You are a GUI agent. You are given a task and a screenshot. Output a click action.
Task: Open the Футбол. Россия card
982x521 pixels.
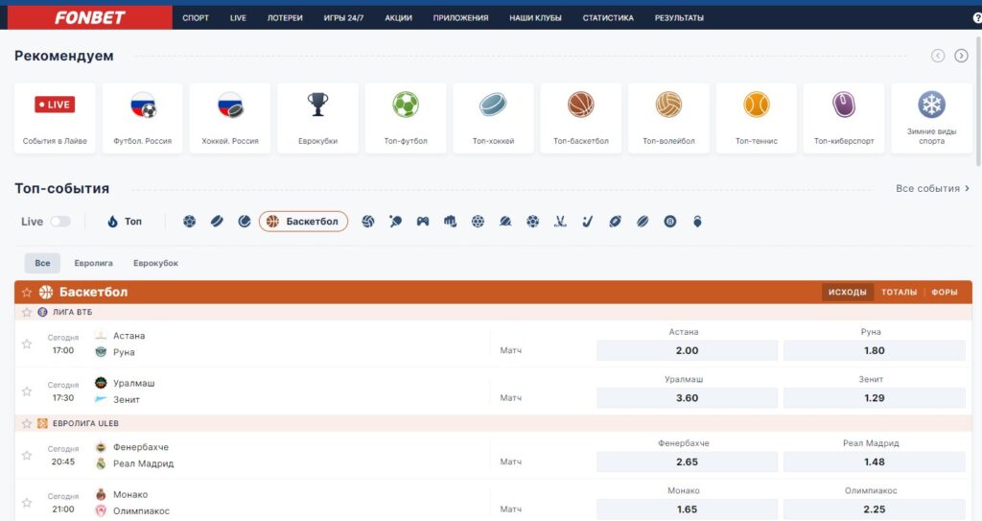point(142,118)
